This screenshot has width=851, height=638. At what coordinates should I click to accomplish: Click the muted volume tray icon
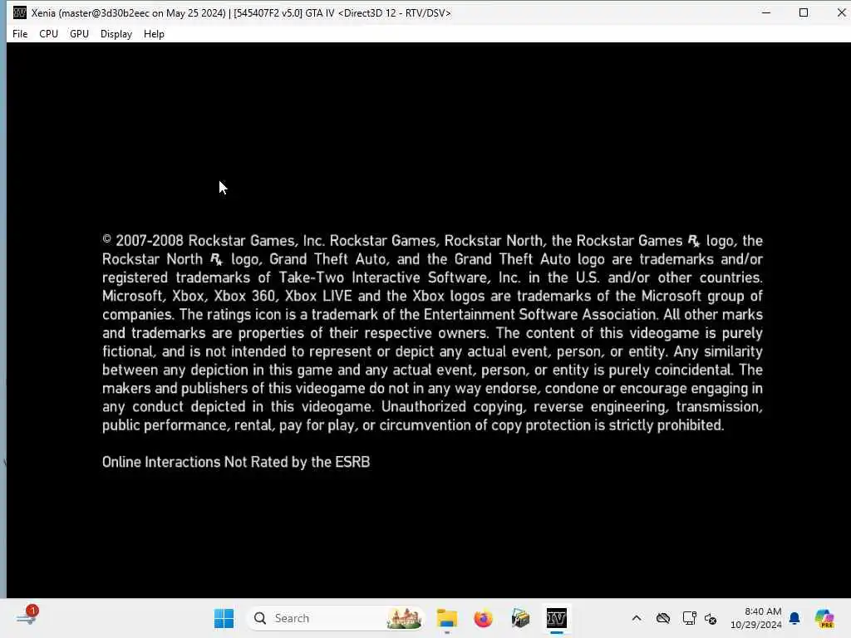pyautogui.click(x=711, y=618)
